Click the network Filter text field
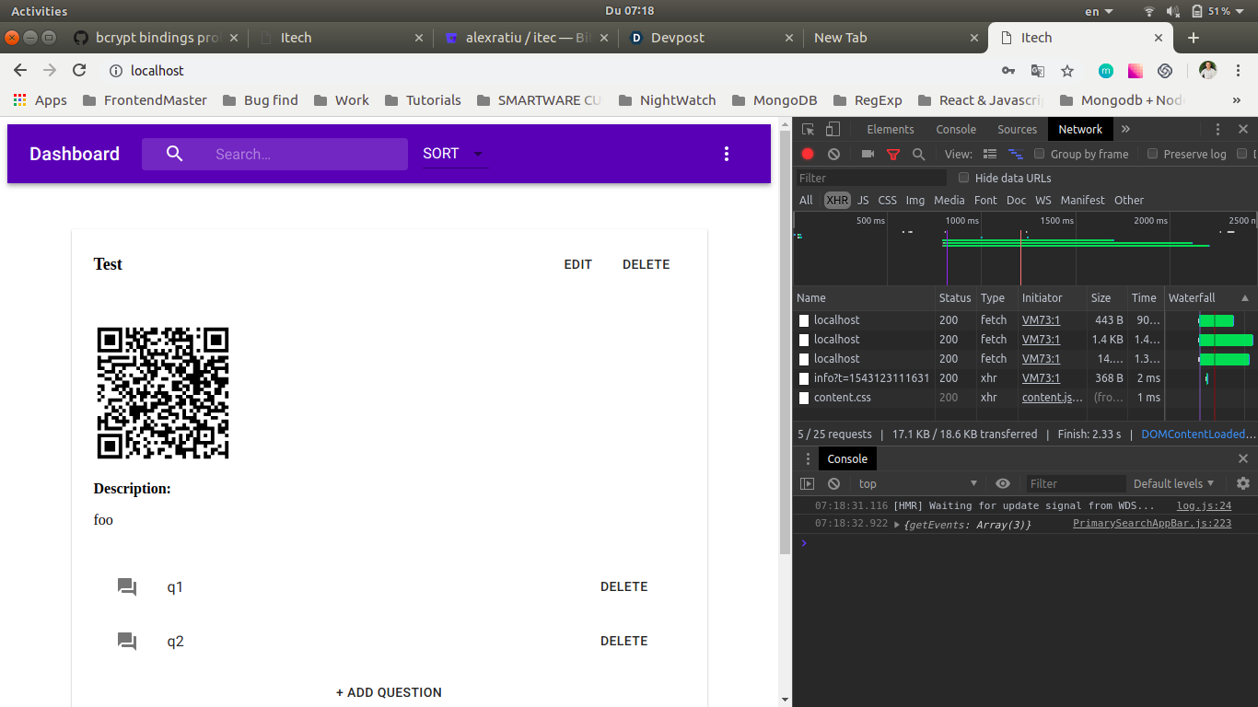The height and width of the screenshot is (707, 1258). pyautogui.click(x=871, y=178)
